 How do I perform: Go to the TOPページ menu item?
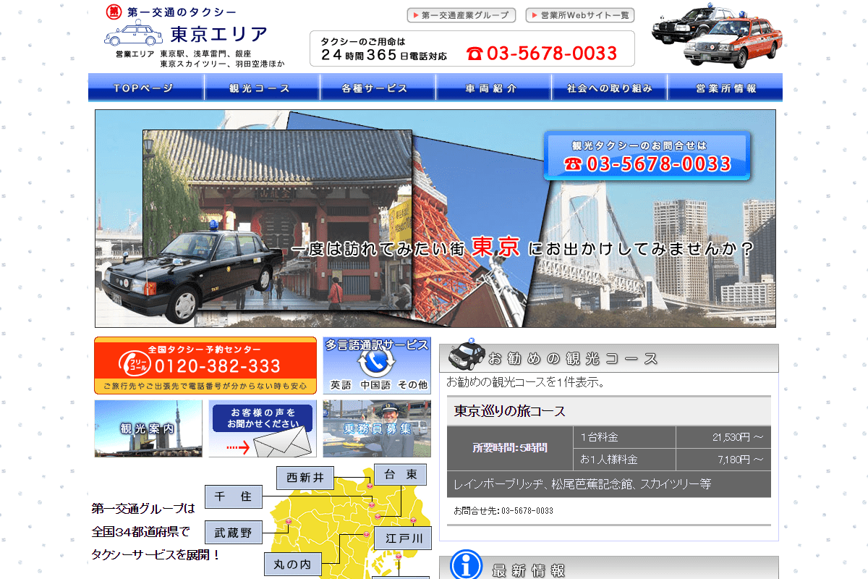click(146, 88)
